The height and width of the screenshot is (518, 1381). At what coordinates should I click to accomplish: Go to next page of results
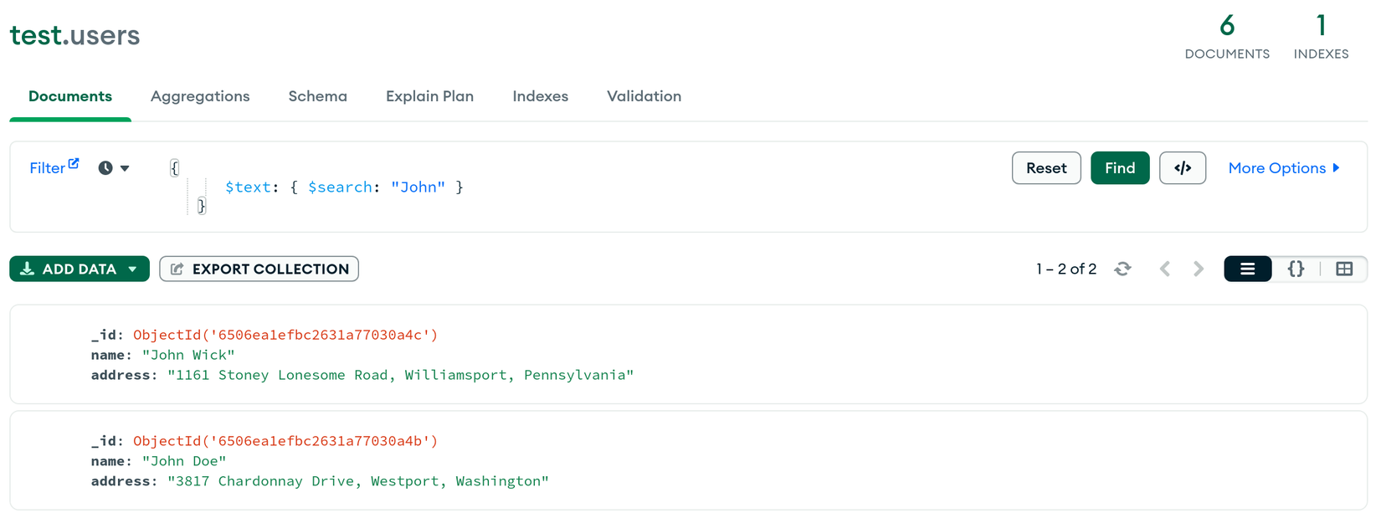pos(1199,269)
